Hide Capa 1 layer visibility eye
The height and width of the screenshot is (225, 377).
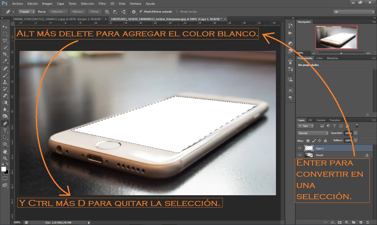point(300,148)
